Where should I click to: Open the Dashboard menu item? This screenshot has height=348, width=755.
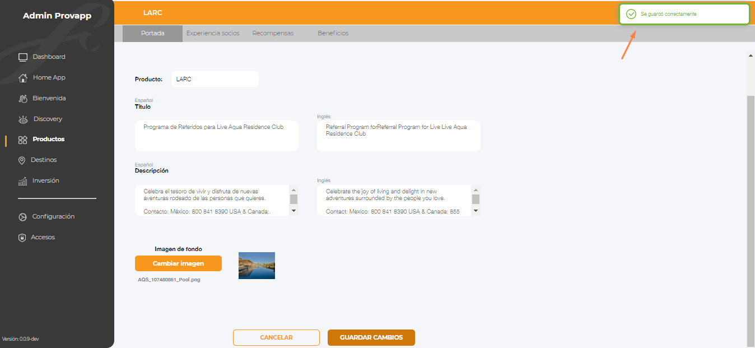(x=49, y=57)
